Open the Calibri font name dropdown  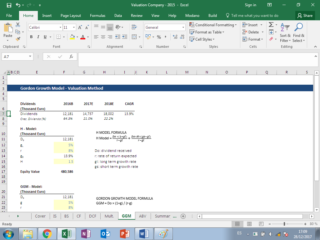60,27
